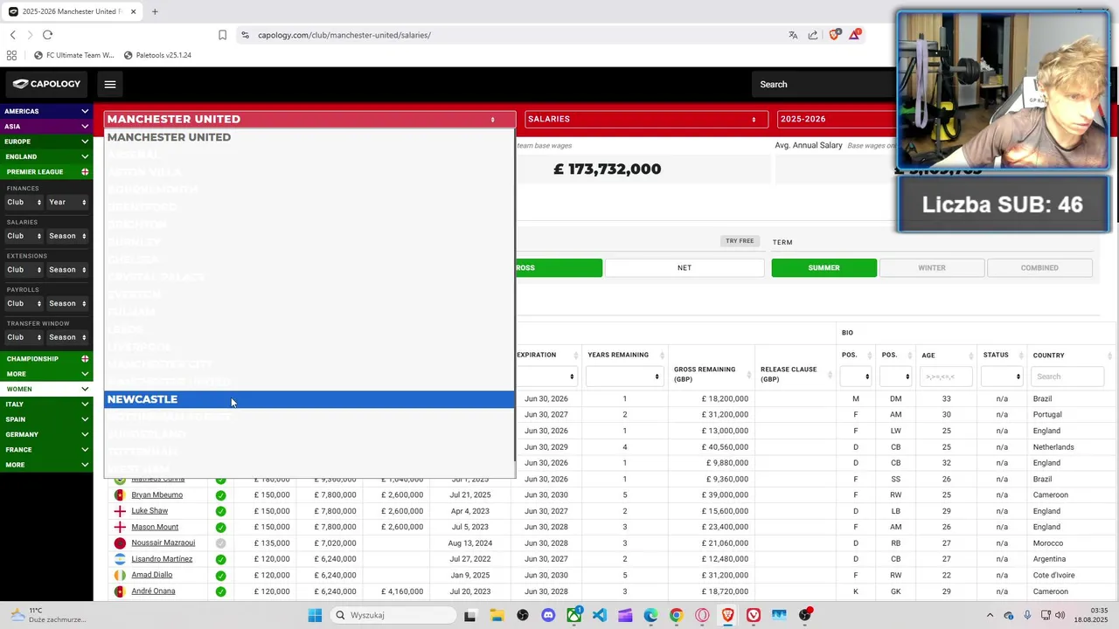Expand the ASIA region section
The width and height of the screenshot is (1119, 629).
(x=46, y=127)
